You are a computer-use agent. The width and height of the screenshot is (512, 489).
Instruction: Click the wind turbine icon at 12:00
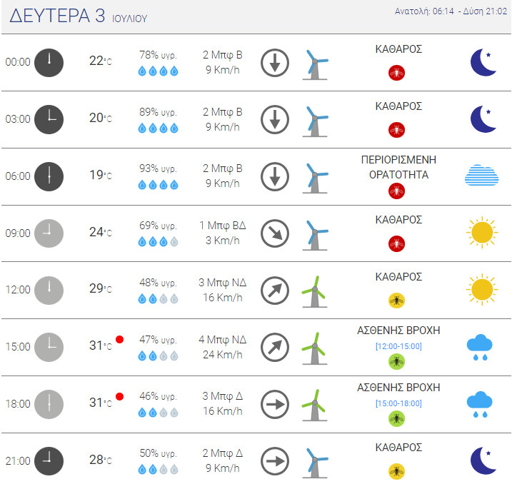click(x=313, y=291)
